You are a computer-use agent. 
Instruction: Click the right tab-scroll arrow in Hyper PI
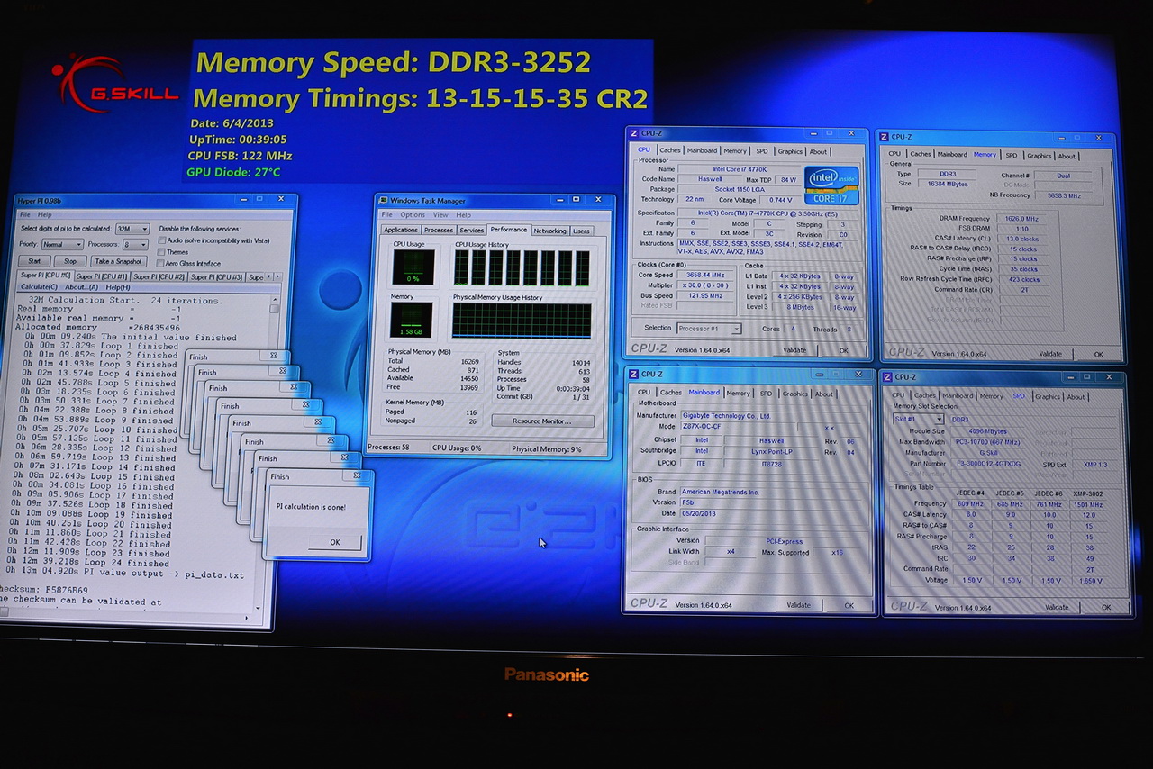click(277, 276)
